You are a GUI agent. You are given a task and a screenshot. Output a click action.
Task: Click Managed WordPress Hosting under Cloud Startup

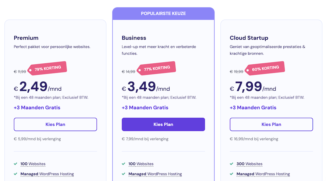tap(263, 174)
